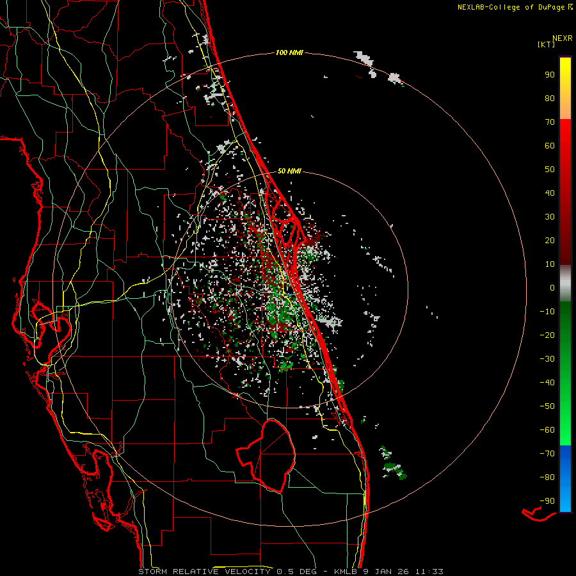Click the -70 value on the velocity scale
Image resolution: width=576 pixels, height=576 pixels.
click(547, 454)
